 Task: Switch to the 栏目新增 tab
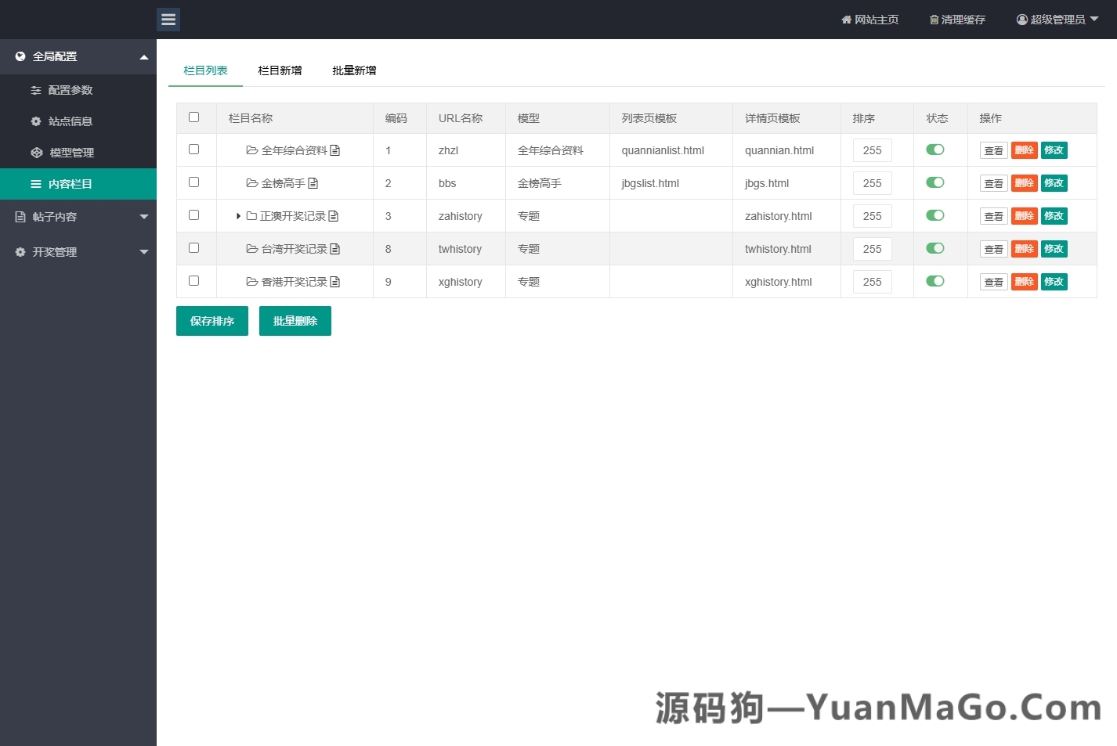point(280,70)
